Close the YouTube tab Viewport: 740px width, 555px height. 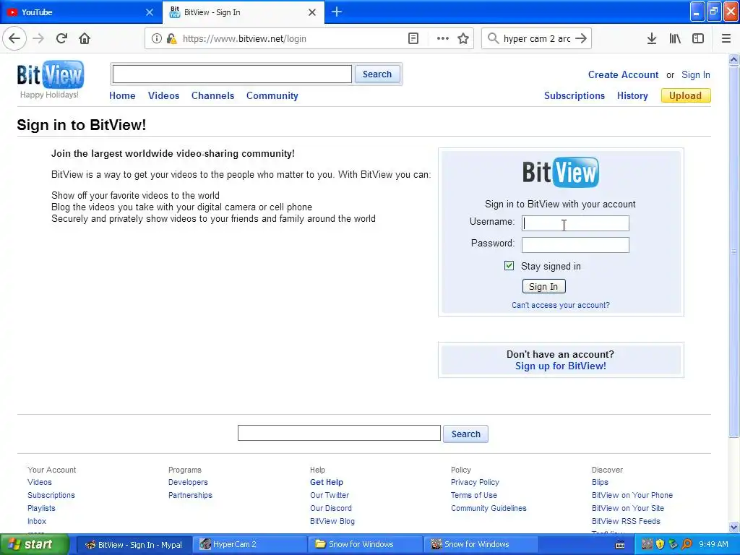(149, 12)
